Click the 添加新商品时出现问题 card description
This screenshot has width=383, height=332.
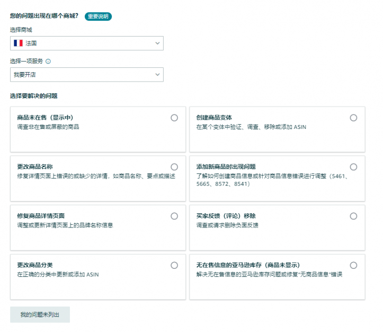tap(272, 180)
